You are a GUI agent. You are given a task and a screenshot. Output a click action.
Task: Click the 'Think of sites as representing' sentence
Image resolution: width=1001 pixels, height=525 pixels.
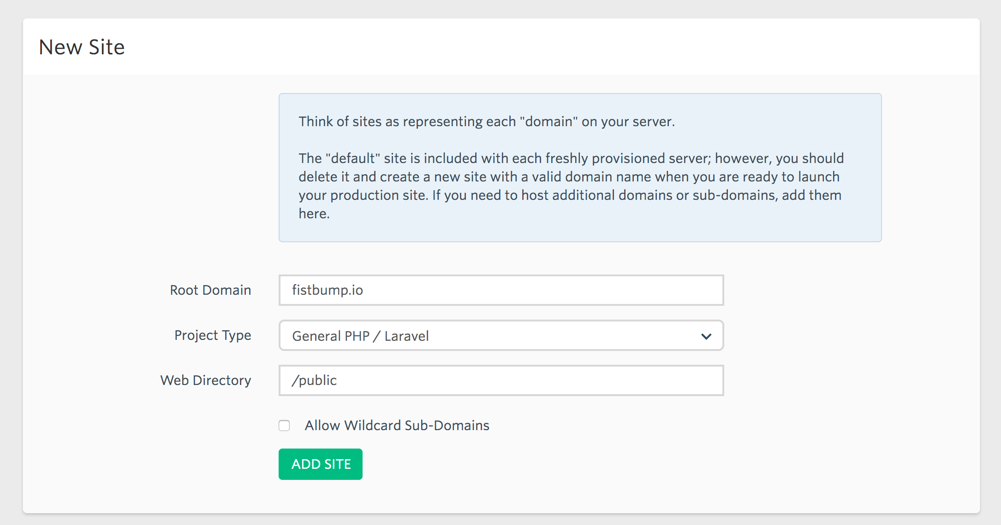(487, 122)
